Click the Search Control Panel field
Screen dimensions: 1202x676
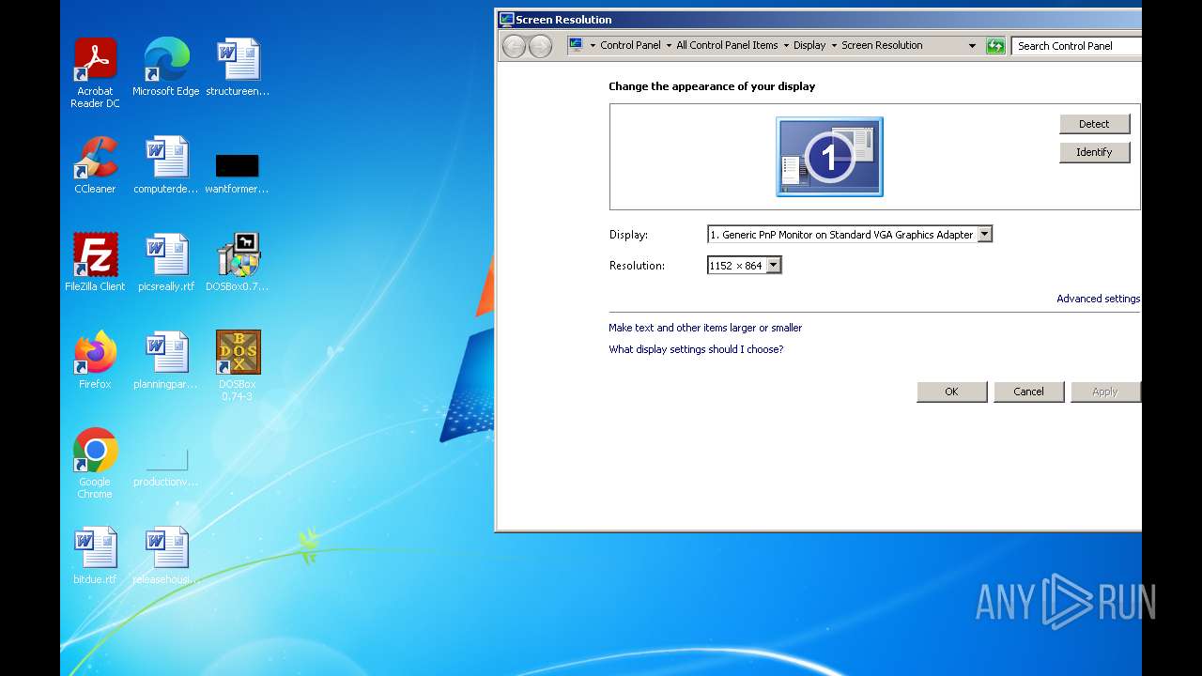coord(1076,46)
